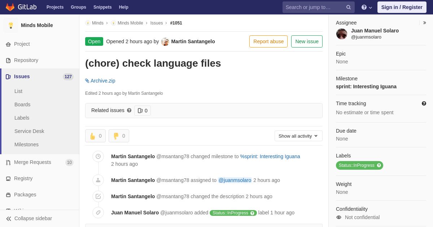Click Report abuse button
The height and width of the screenshot is (227, 433).
click(268, 41)
